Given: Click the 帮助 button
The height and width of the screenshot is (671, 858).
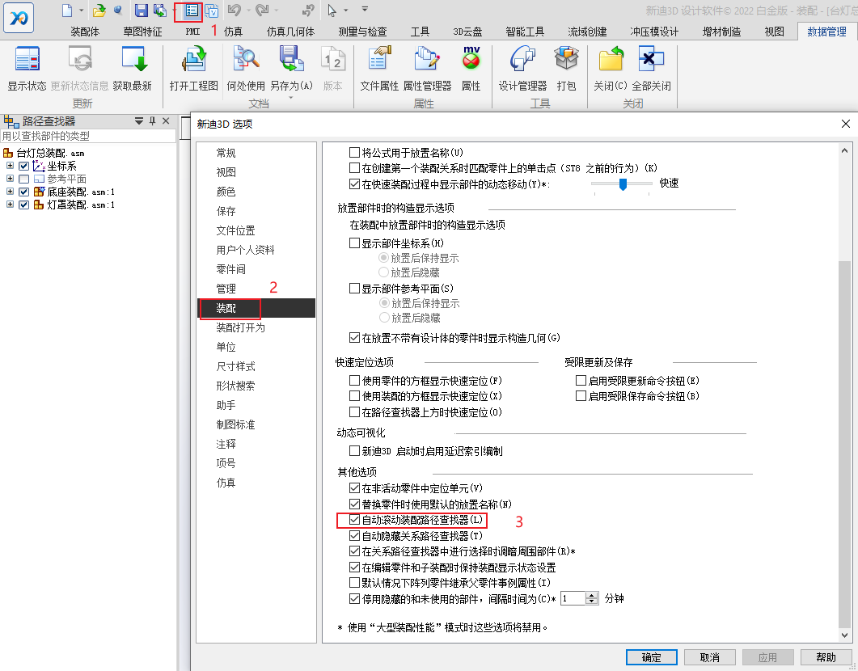Looking at the screenshot, I should (826, 657).
